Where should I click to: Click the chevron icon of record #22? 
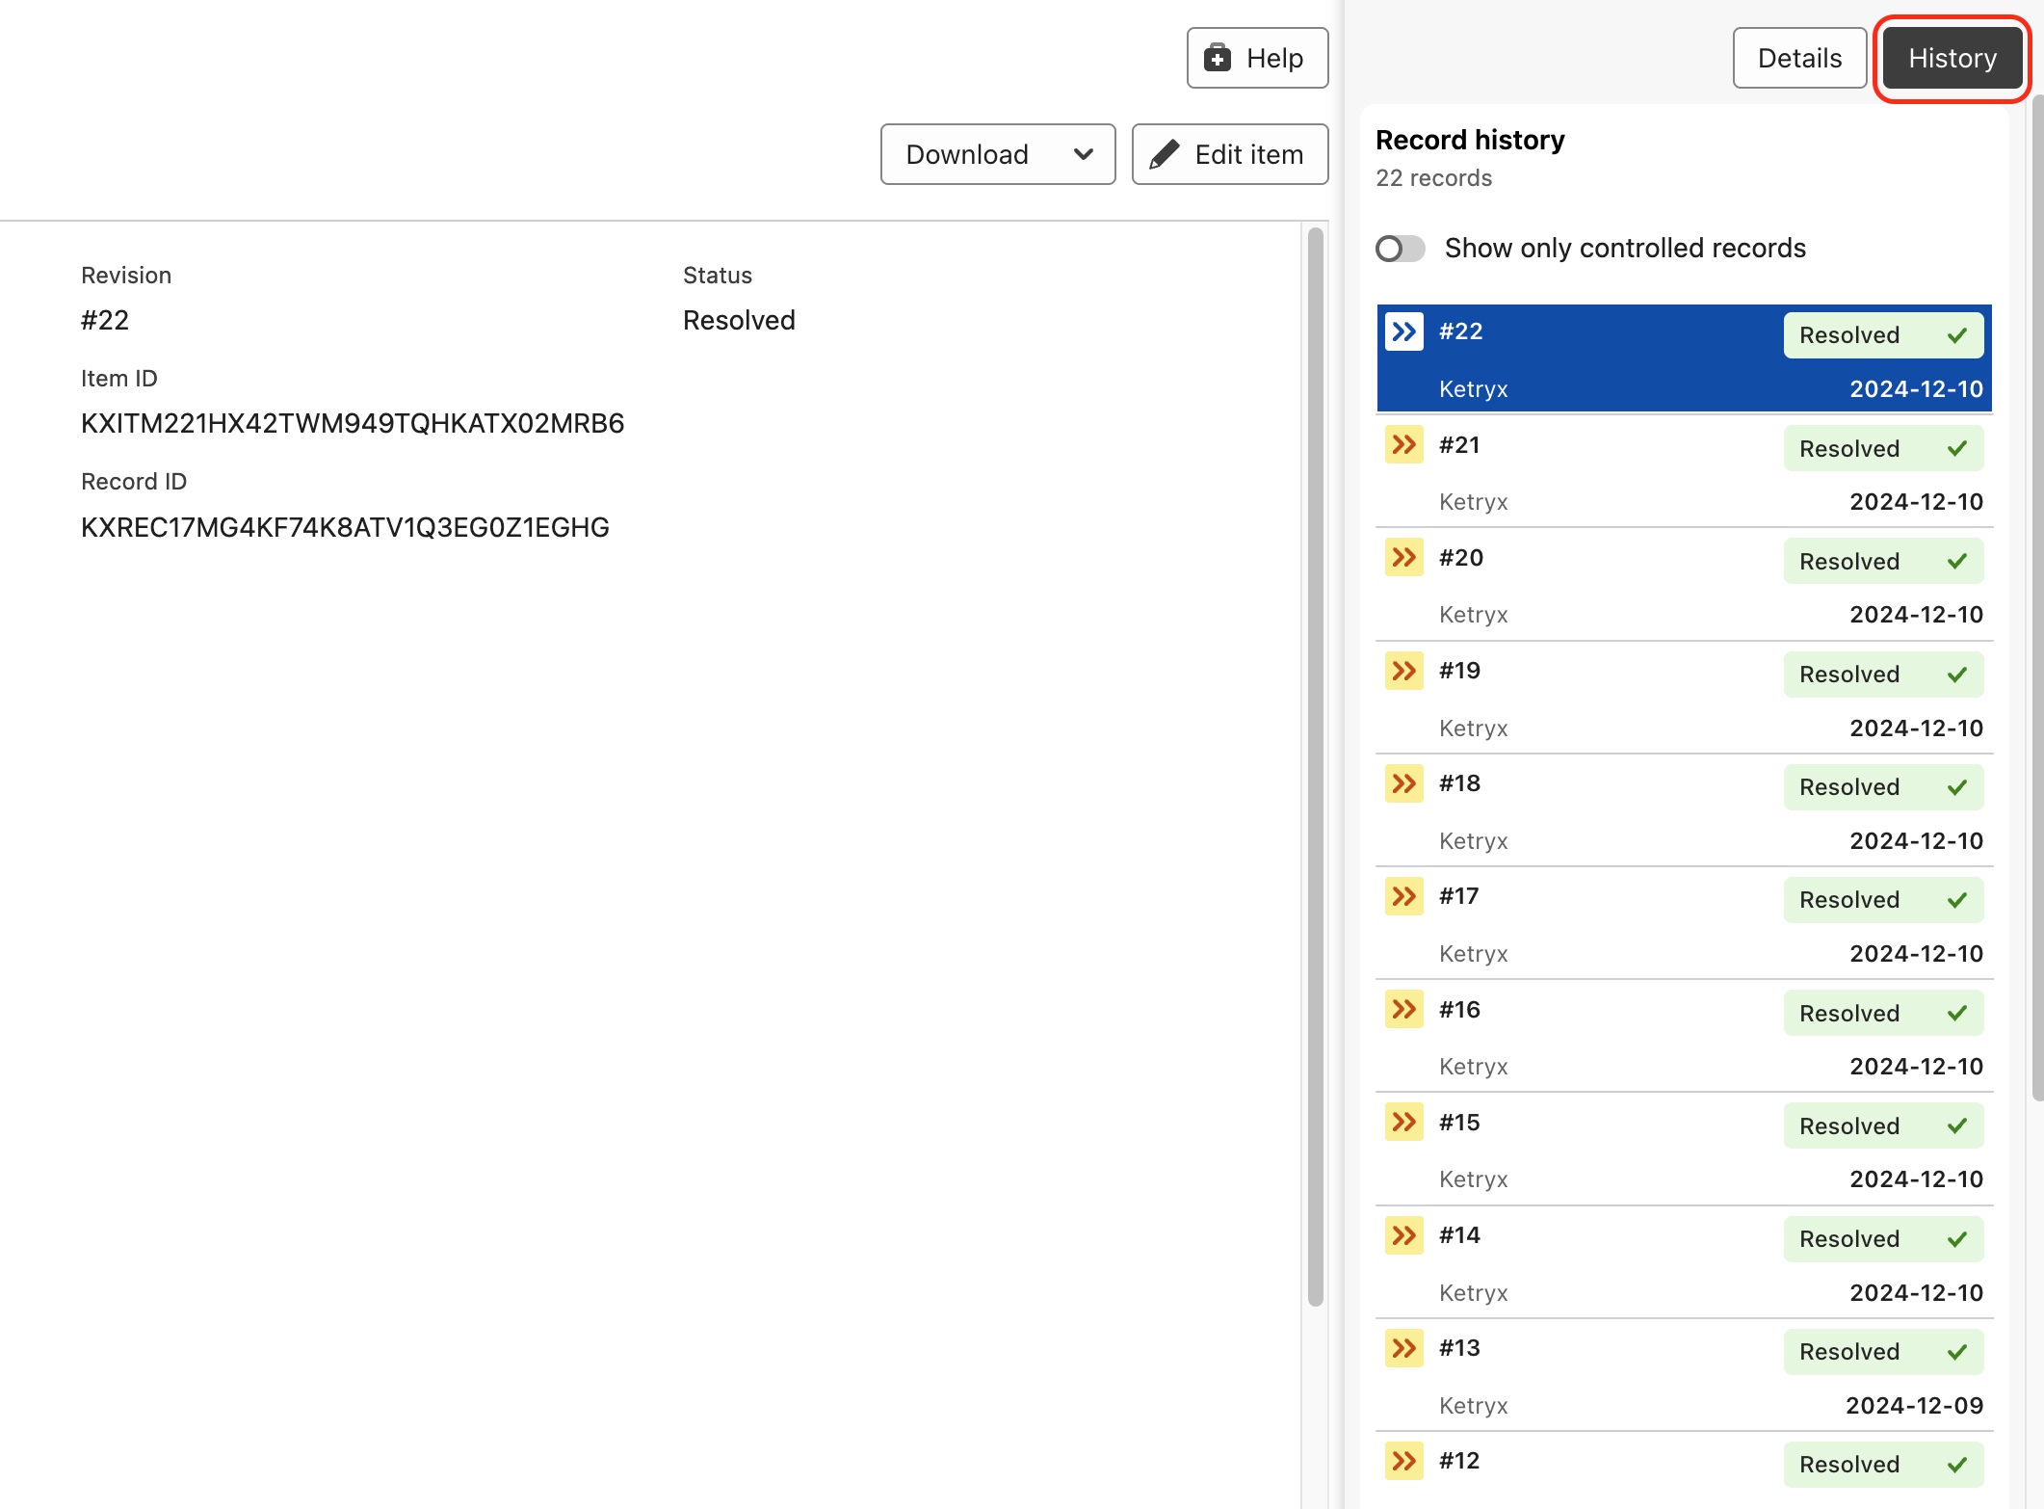tap(1404, 331)
